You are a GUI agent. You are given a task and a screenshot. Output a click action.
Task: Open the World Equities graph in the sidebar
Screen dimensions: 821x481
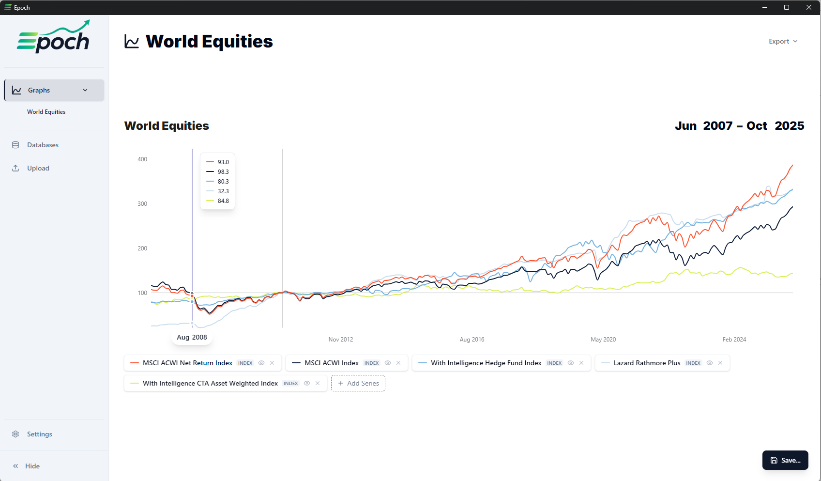tap(46, 112)
